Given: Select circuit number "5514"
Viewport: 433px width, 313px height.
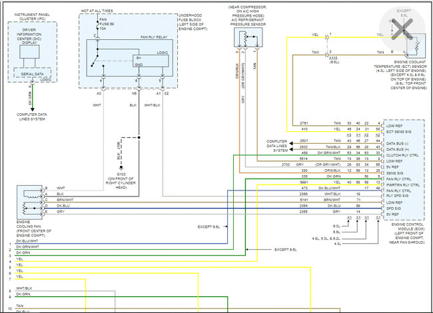Looking at the screenshot, I should (304, 158).
